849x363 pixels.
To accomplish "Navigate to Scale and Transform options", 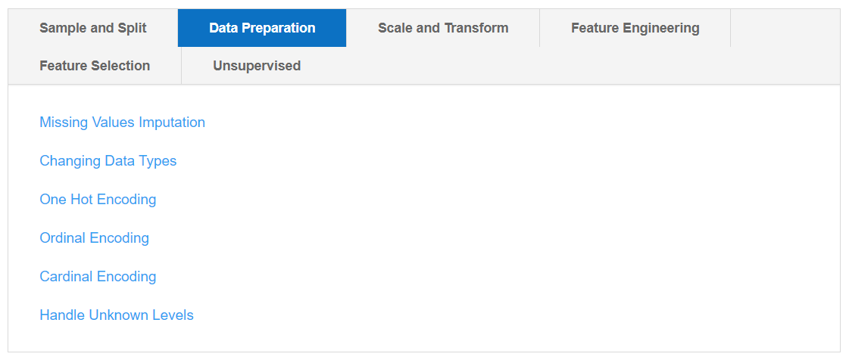I will [443, 28].
